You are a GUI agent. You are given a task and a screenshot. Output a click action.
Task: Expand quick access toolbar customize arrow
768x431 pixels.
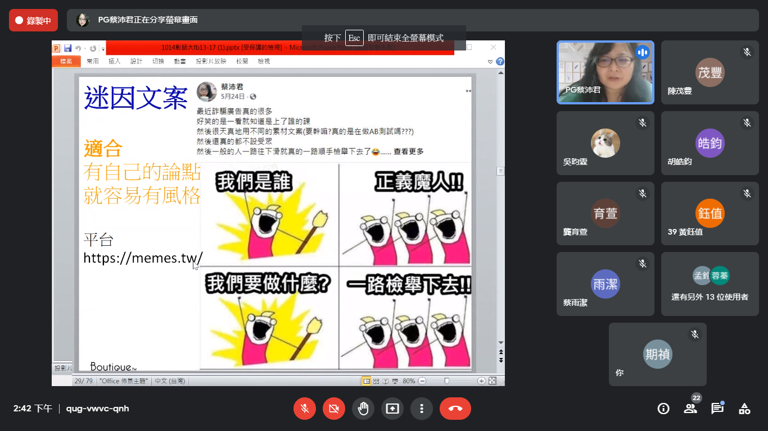click(x=103, y=49)
